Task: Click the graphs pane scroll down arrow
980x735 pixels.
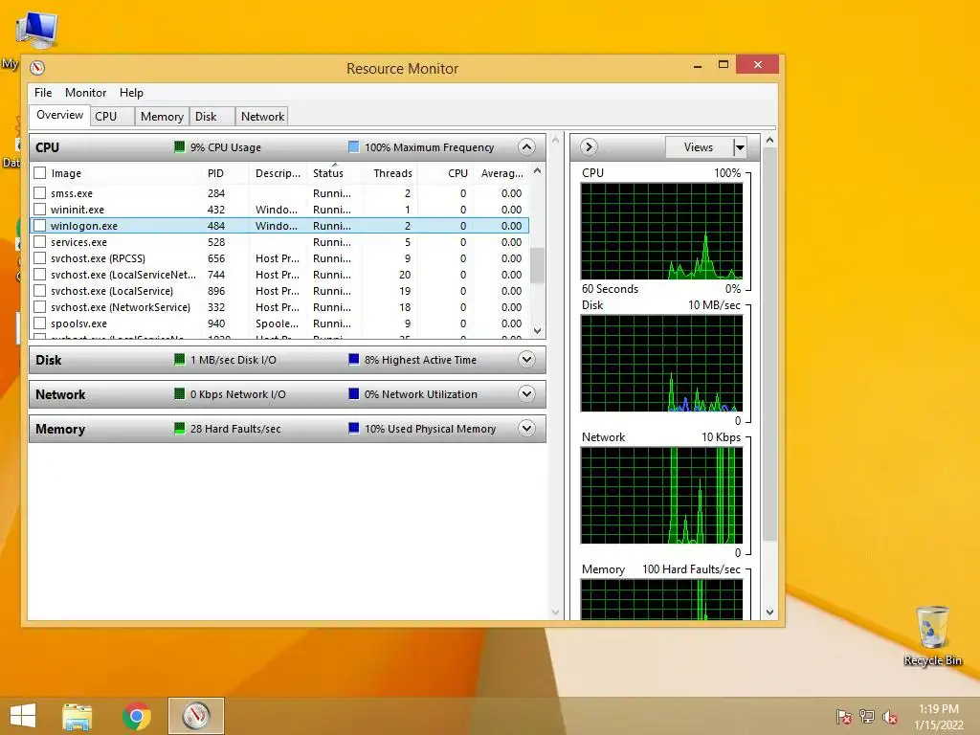Action: pos(770,612)
